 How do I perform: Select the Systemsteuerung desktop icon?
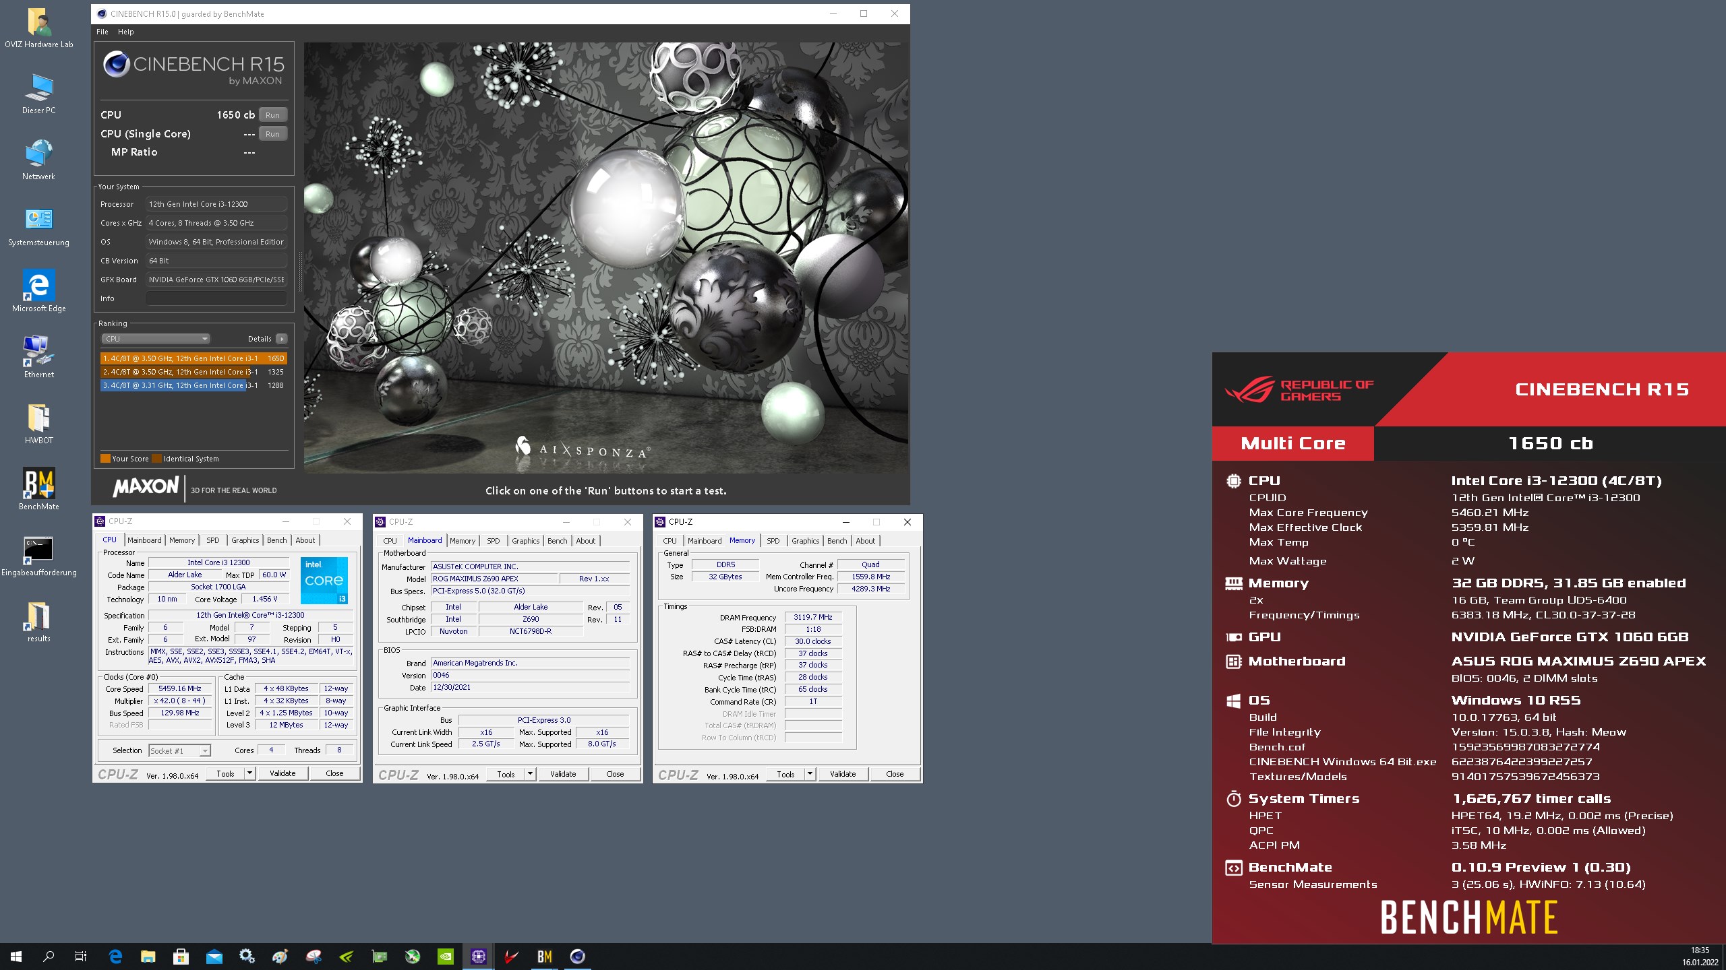coord(38,226)
